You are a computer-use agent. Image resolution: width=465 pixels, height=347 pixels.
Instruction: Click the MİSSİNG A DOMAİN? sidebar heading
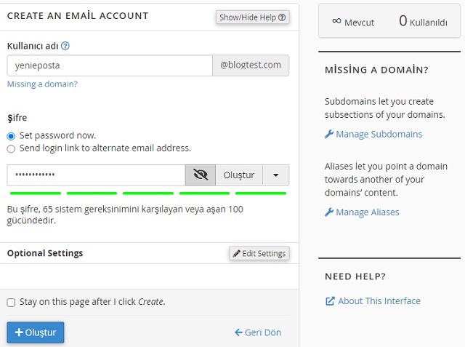376,70
